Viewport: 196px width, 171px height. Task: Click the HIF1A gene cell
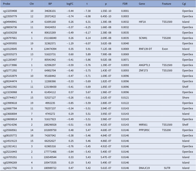[x=142, y=22]
